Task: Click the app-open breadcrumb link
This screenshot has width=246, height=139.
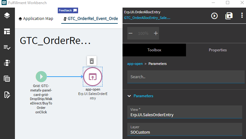Action: click(135, 64)
